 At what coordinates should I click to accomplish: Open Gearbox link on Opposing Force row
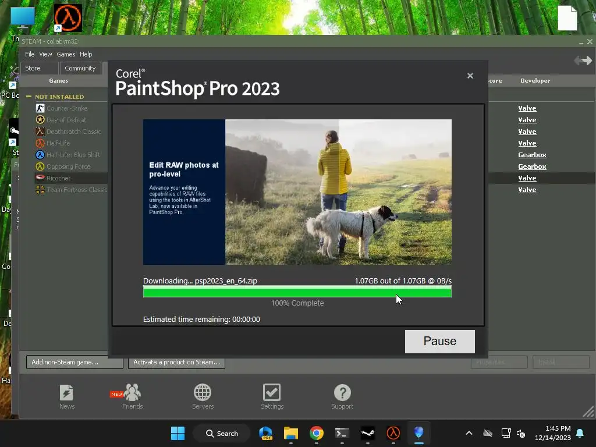(x=532, y=166)
